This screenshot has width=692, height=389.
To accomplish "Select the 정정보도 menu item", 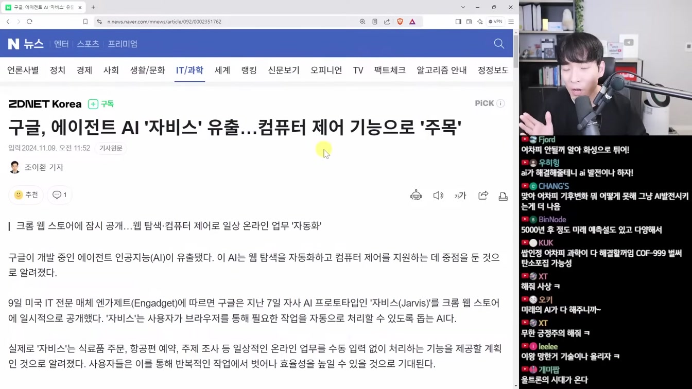I will [x=493, y=70].
